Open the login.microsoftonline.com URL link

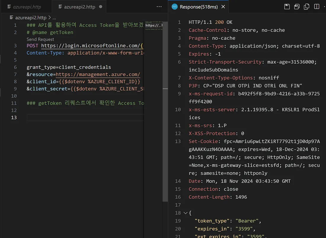point(92,46)
